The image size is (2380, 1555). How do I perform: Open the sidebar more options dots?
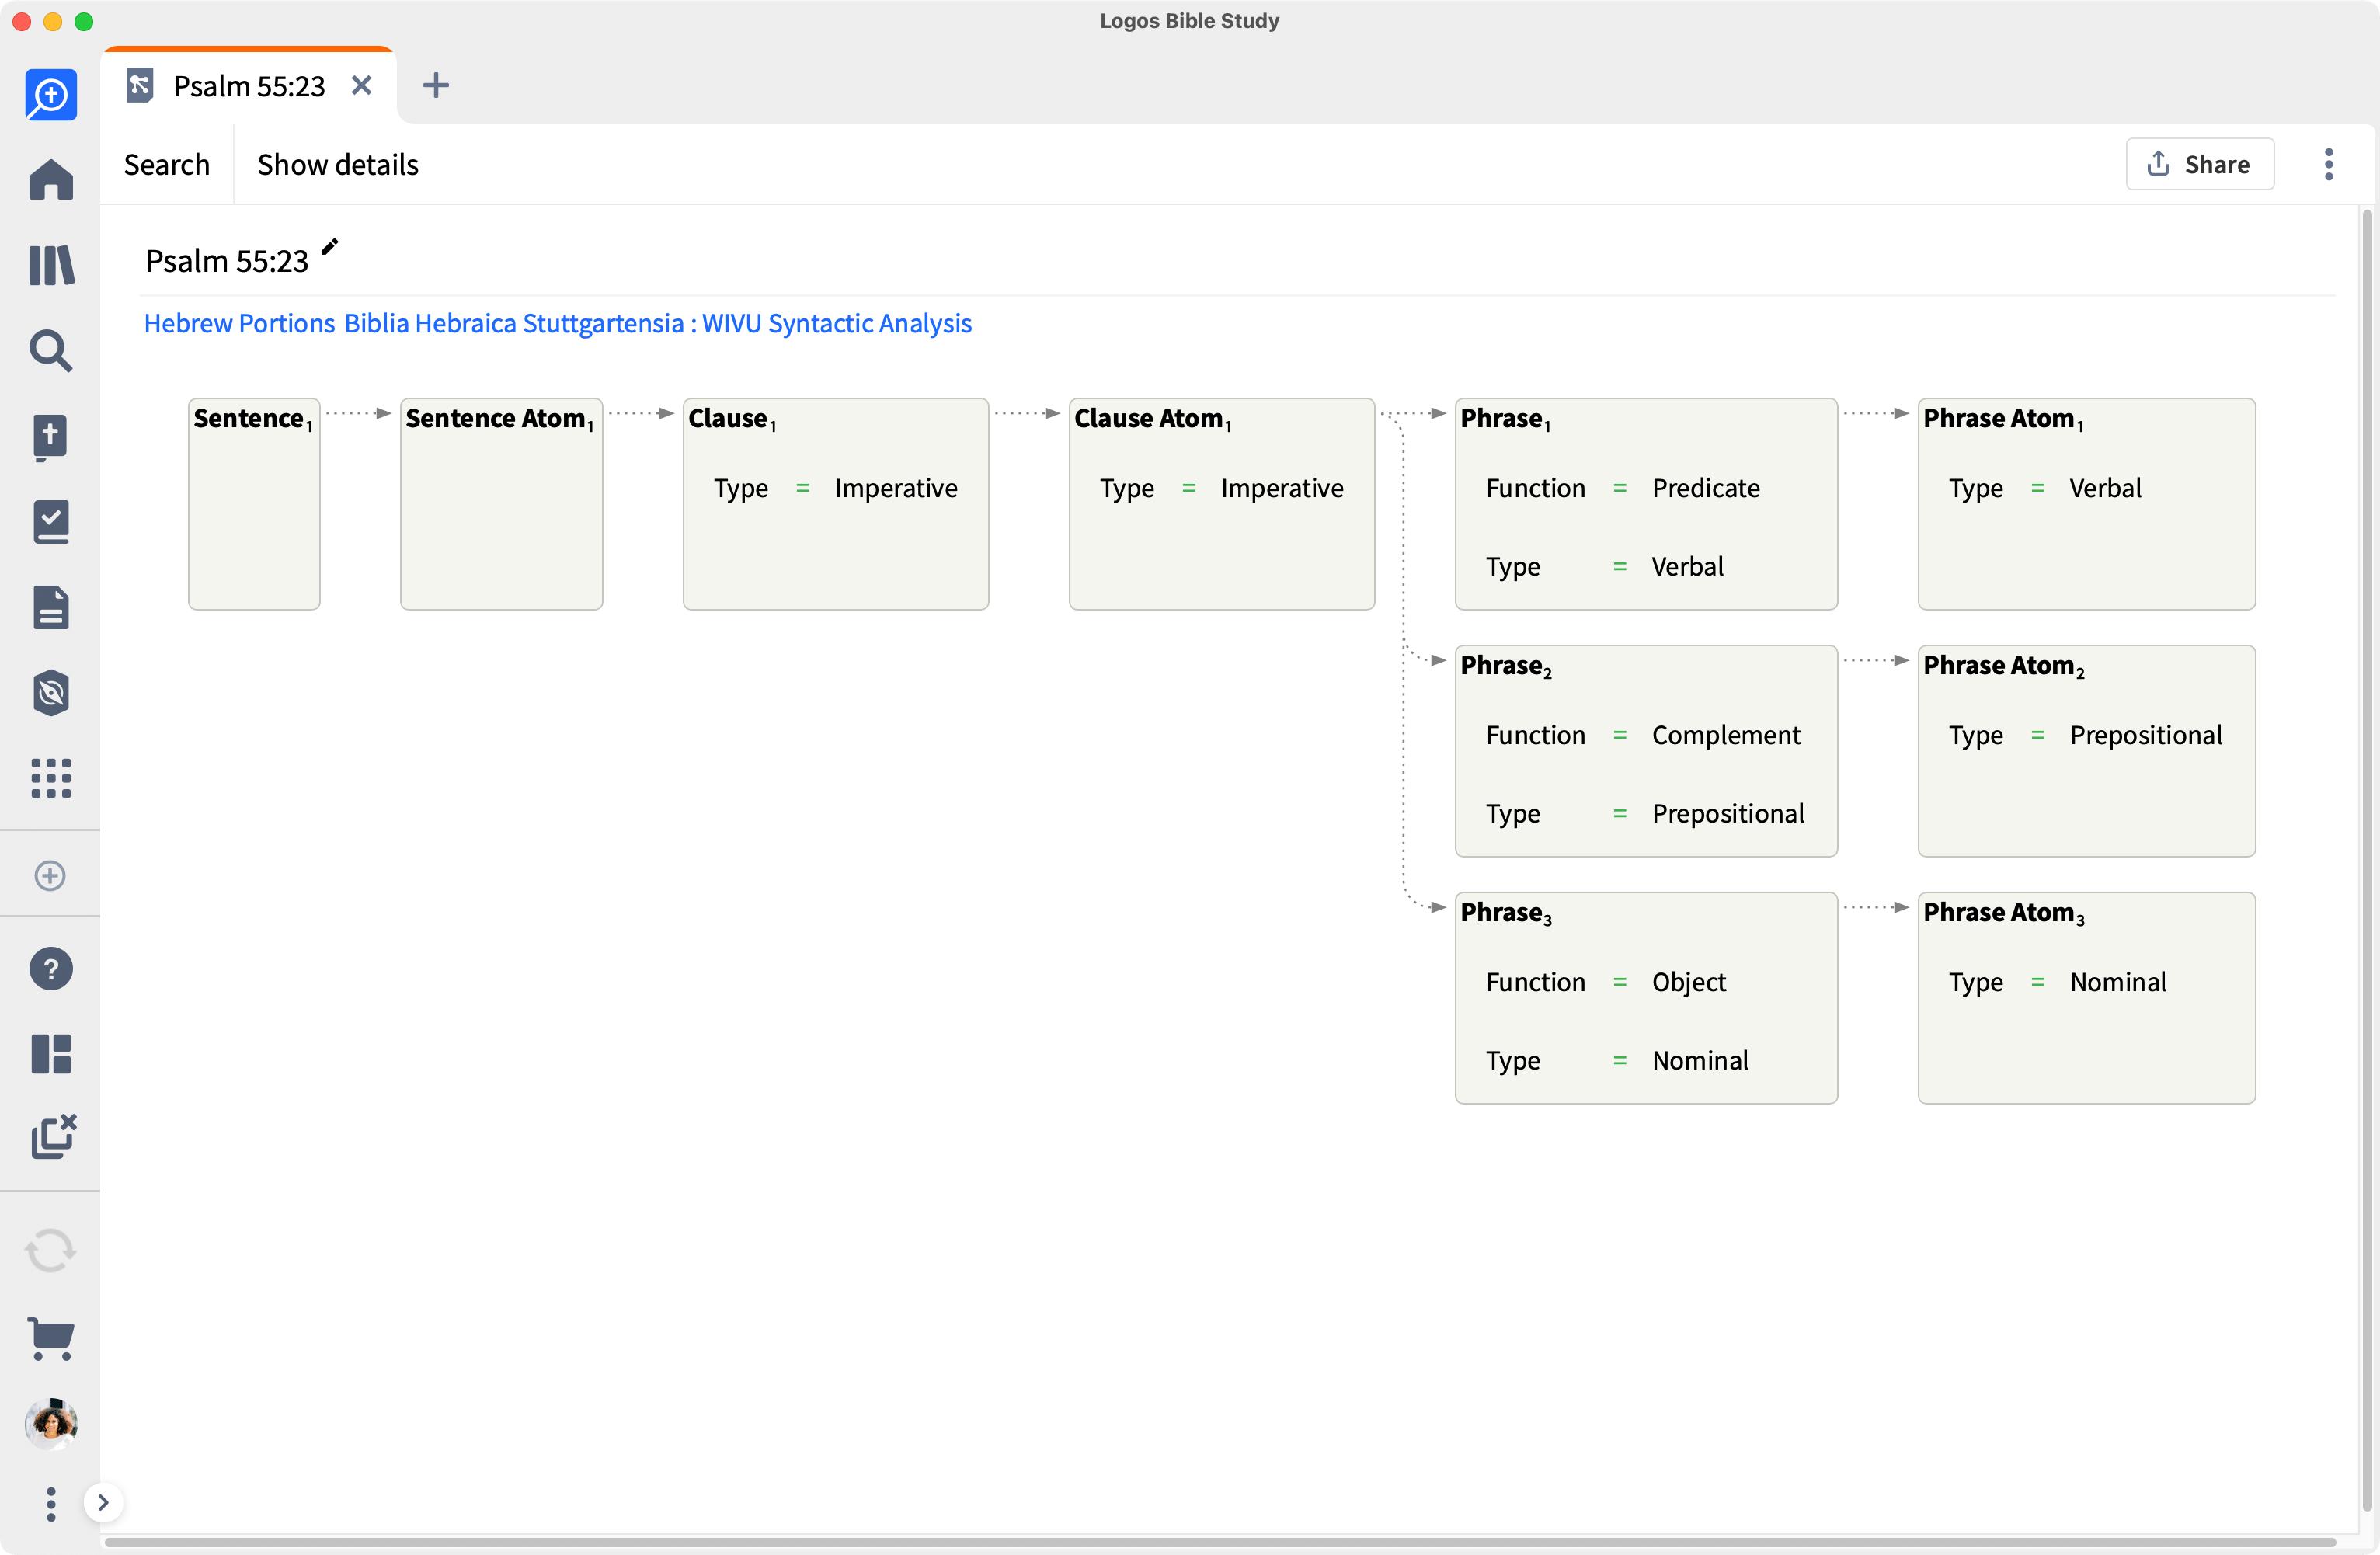pyautogui.click(x=51, y=1504)
